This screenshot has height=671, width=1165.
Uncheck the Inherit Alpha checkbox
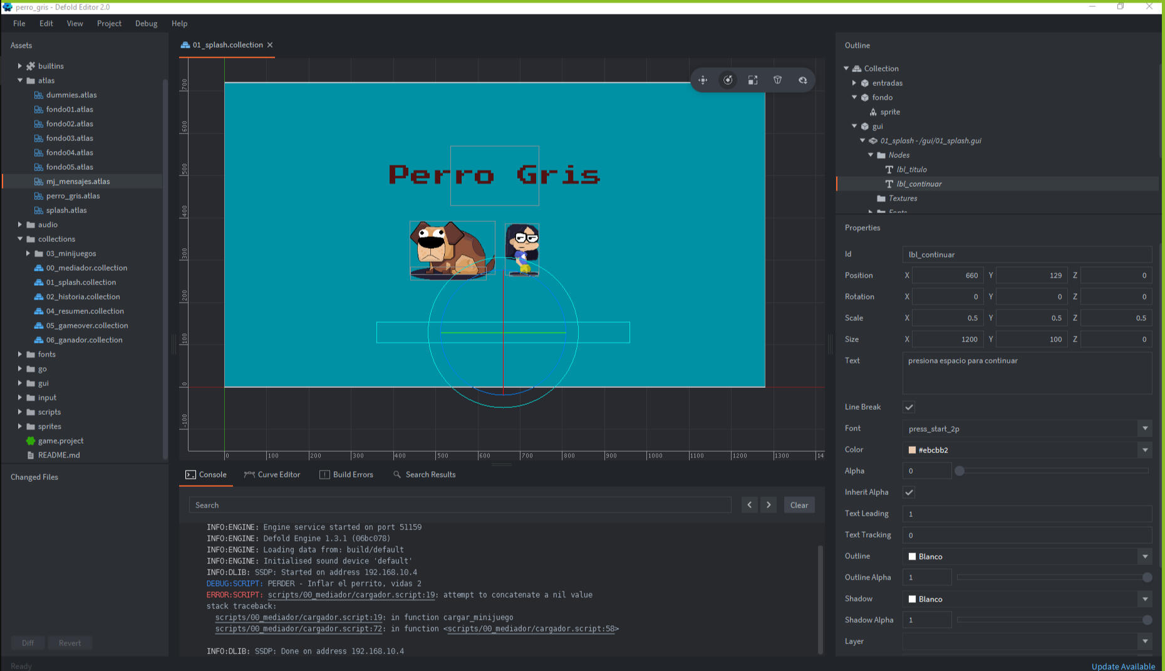point(909,492)
